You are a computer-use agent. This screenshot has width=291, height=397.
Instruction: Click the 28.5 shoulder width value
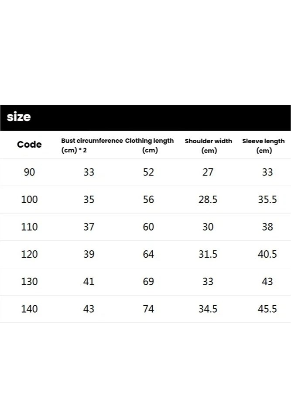pos(208,200)
